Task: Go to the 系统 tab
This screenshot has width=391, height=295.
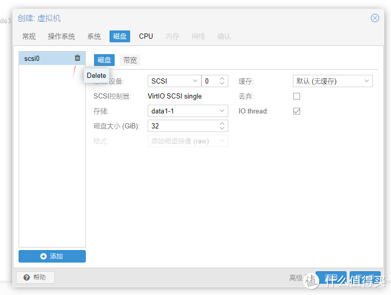Action: pyautogui.click(x=94, y=36)
